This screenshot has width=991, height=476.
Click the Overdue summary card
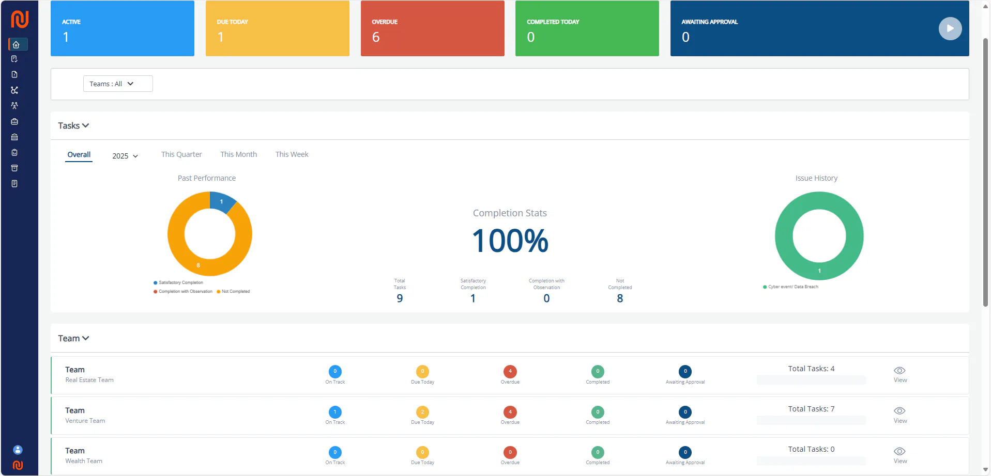point(432,28)
